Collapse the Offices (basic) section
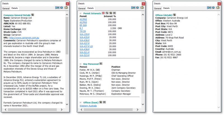224x115 pixels. coord(80,103)
